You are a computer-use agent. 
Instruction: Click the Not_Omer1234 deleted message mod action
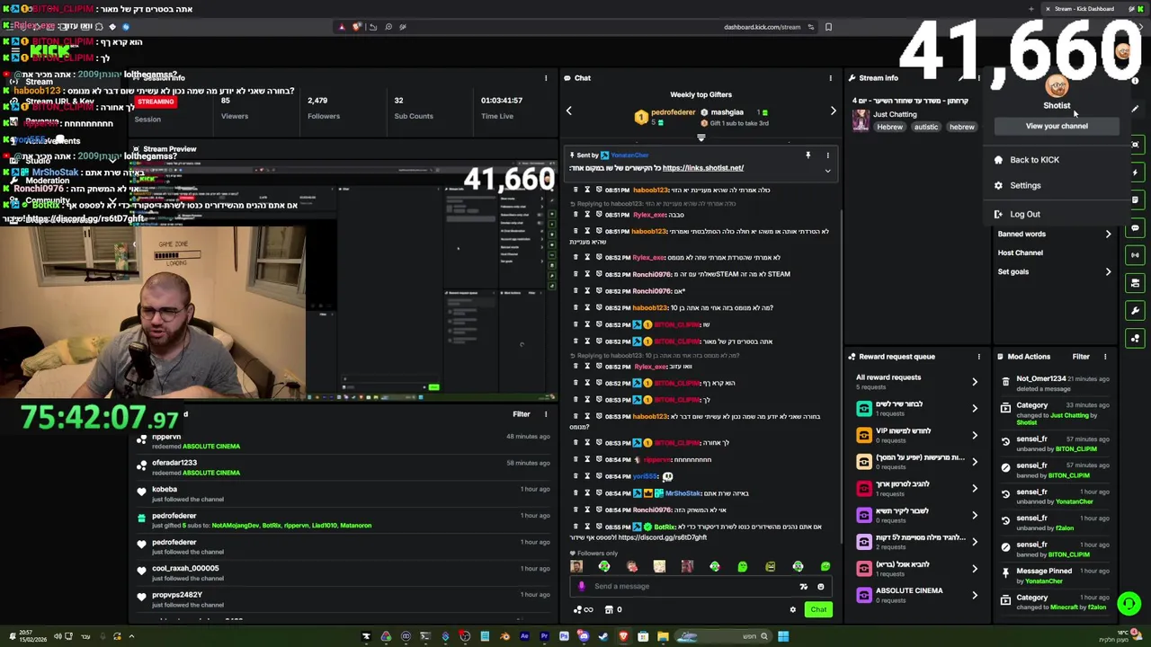click(x=1054, y=384)
